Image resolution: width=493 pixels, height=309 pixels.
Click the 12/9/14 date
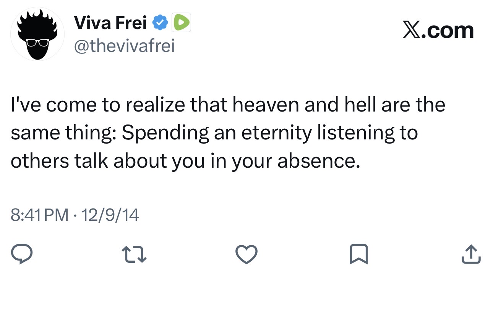point(110,216)
